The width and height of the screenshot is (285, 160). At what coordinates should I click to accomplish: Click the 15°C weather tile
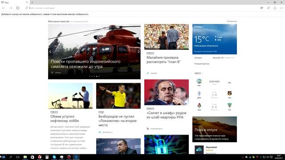click(215, 39)
